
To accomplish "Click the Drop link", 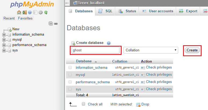I will point(145,104).
